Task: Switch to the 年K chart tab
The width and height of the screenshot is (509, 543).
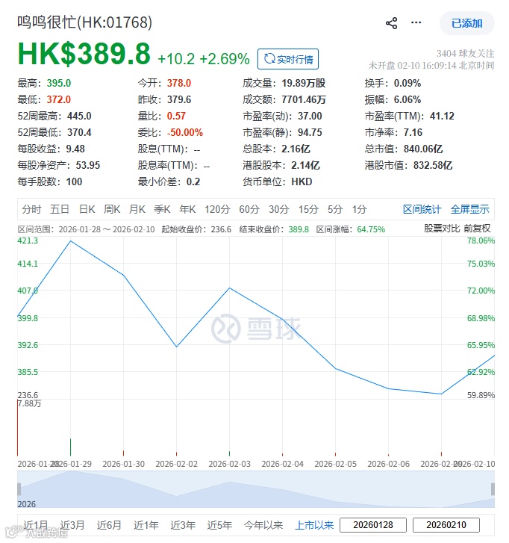Action: tap(187, 209)
